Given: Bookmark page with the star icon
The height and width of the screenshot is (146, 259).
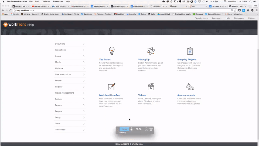Looking at the screenshot, I should coord(235,10).
